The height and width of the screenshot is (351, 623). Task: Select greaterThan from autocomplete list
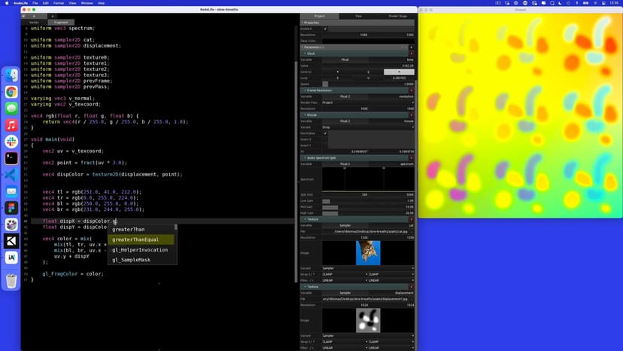click(129, 230)
